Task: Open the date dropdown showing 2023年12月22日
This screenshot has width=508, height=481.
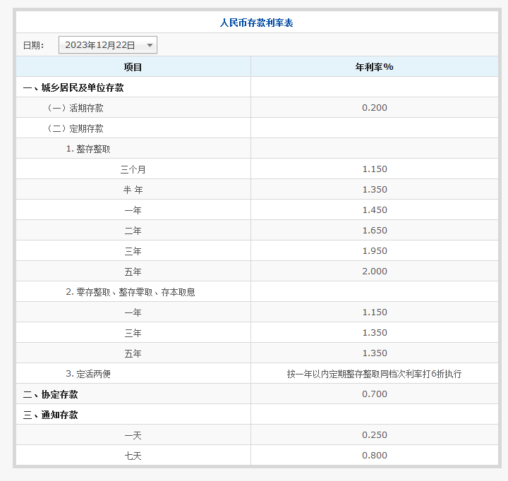Action: pyautogui.click(x=107, y=44)
